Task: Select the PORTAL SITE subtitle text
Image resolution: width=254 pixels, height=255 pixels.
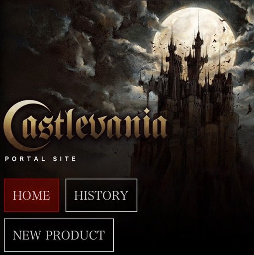Action: point(41,159)
